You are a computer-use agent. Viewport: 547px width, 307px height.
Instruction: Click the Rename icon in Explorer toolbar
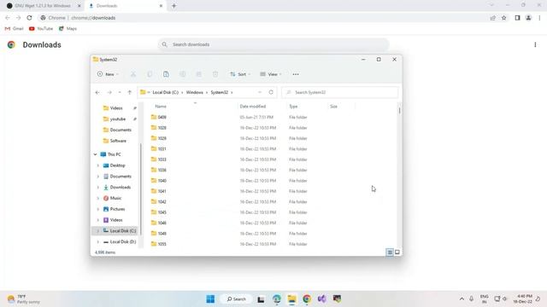click(182, 74)
